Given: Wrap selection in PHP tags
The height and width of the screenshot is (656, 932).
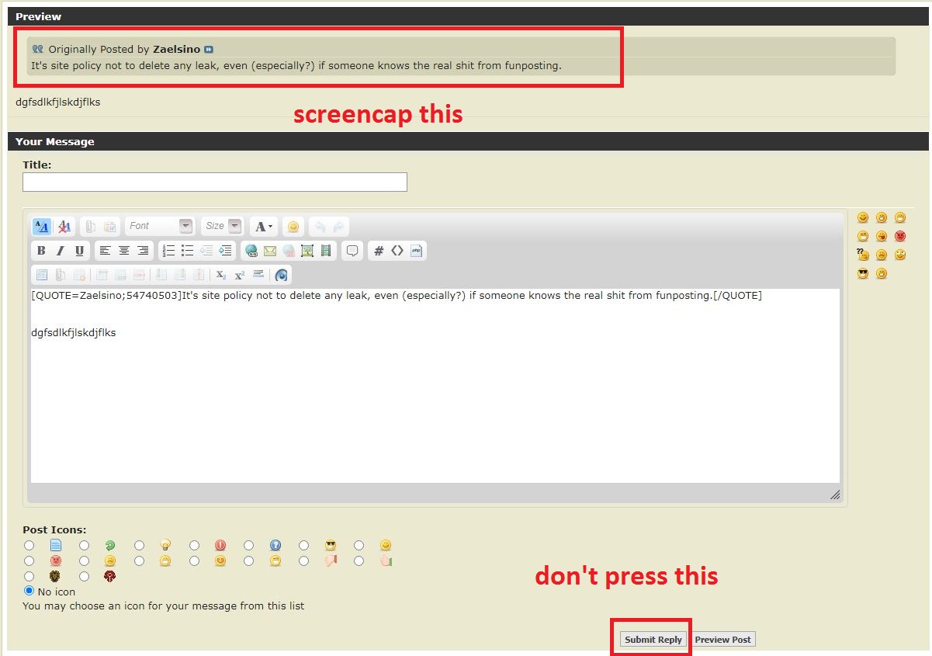Looking at the screenshot, I should point(417,251).
